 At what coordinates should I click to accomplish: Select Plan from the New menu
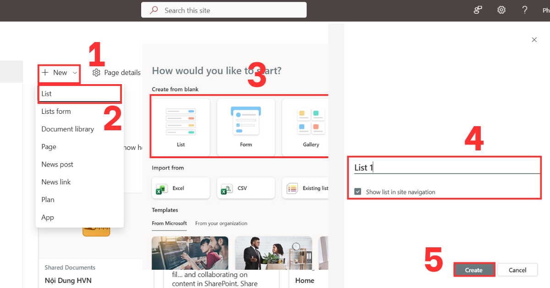point(48,199)
